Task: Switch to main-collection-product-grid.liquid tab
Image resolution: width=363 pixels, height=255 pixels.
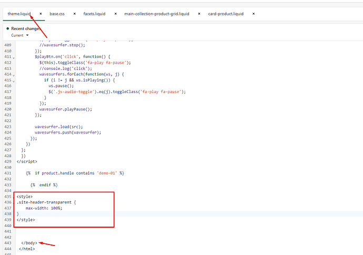Action: click(x=157, y=14)
